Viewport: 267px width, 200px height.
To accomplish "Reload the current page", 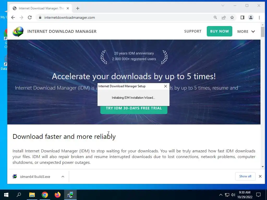I will tap(30, 17).
